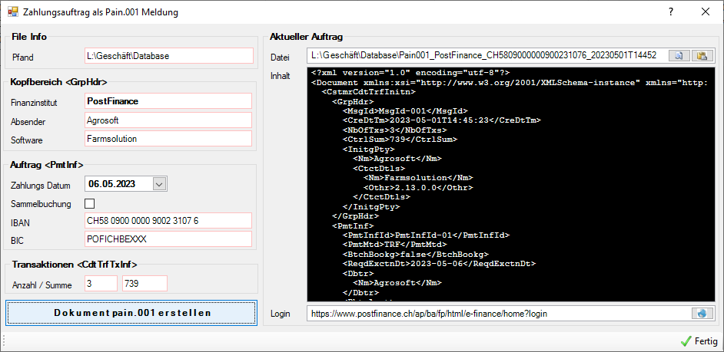
Task: Select the Absender field Agrosoft
Action: pyautogui.click(x=168, y=120)
